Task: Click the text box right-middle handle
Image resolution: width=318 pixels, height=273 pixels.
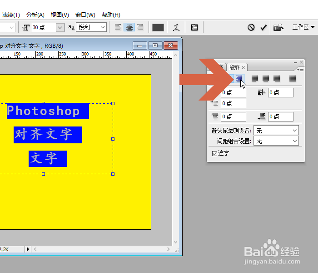Action: click(113, 139)
